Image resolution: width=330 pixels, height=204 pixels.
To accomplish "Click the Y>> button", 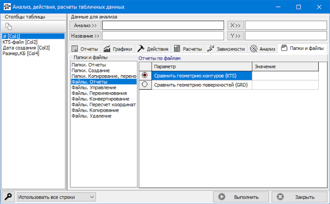I will 236,36.
